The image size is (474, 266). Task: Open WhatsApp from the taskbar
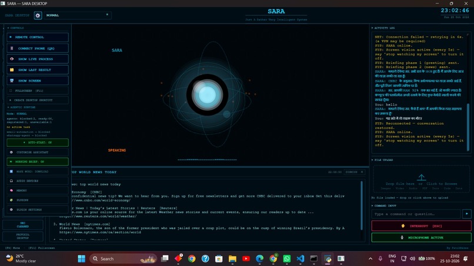(287, 259)
